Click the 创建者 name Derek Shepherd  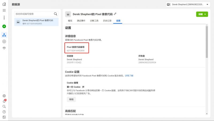pyautogui.click(x=74, y=59)
